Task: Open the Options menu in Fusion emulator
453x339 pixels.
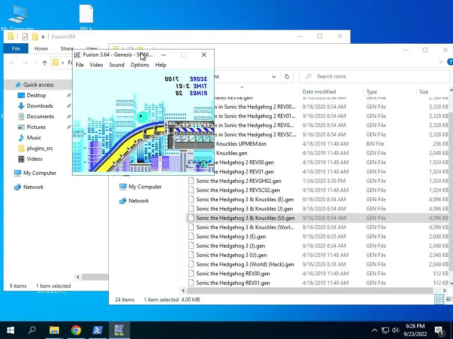Action: coord(140,65)
